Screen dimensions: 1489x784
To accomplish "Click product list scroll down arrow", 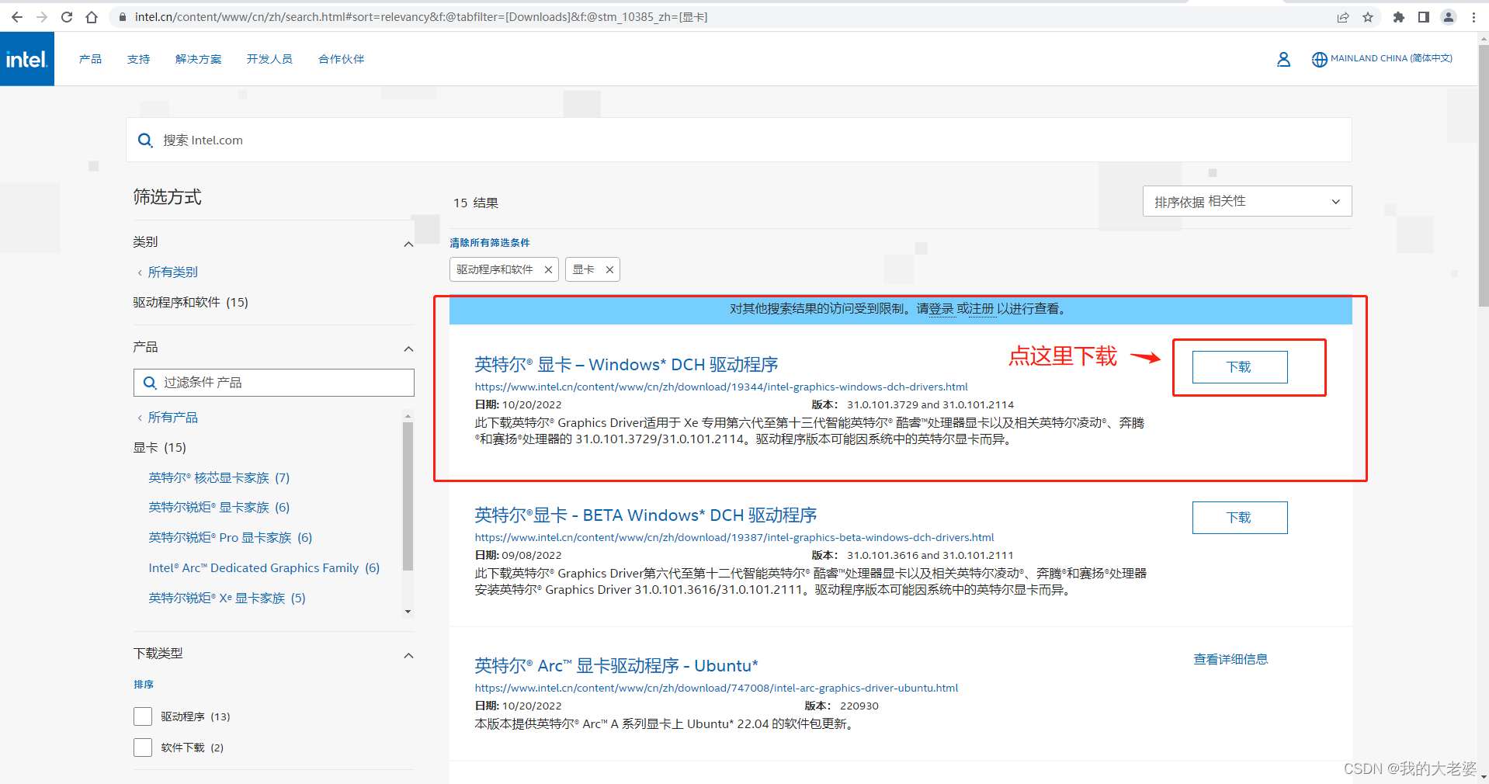I will (408, 612).
